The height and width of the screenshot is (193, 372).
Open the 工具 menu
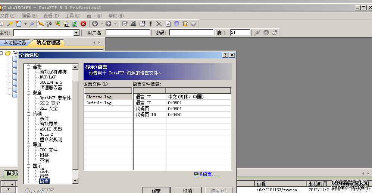pyautogui.click(x=72, y=16)
